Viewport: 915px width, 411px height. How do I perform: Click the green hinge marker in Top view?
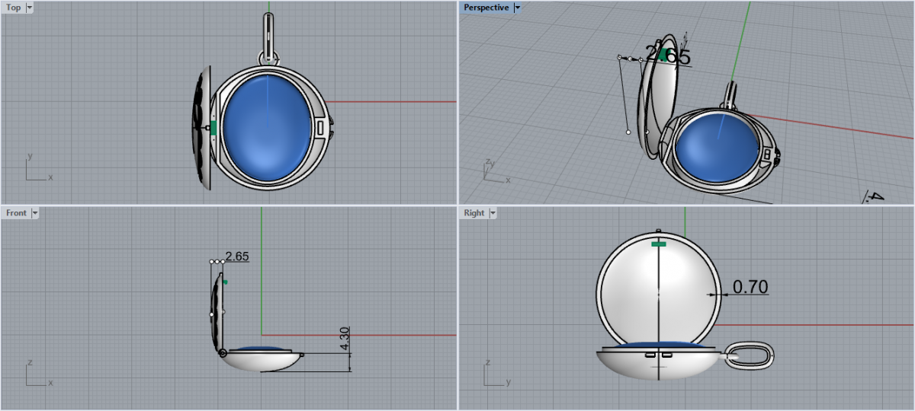[x=214, y=128]
